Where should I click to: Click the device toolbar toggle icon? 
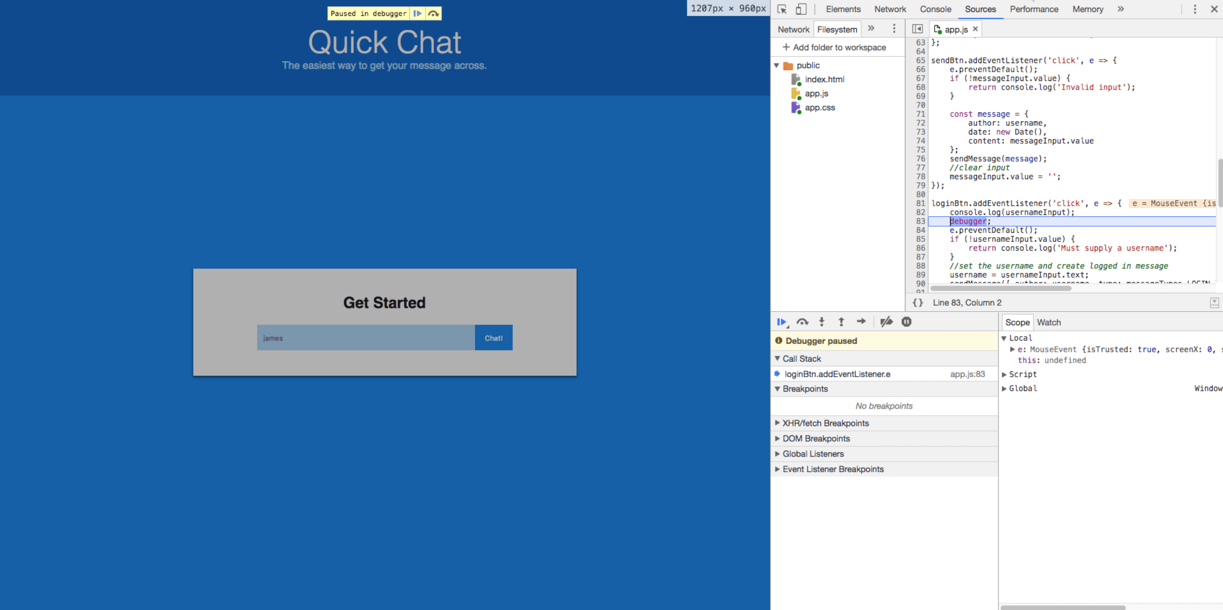tap(802, 9)
